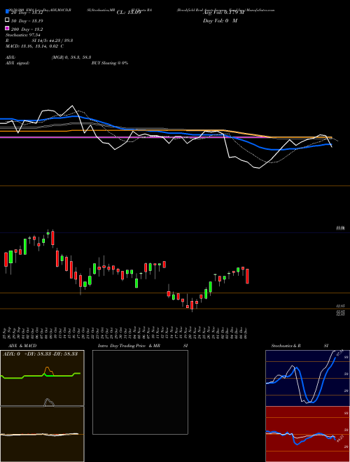The width and height of the screenshot is (350, 462).
Task: Click the ADX green line chart panel
Action: (x=42, y=378)
